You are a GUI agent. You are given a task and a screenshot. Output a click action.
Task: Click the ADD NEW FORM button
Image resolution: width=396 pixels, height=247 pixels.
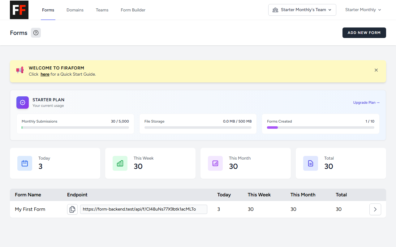364,33
